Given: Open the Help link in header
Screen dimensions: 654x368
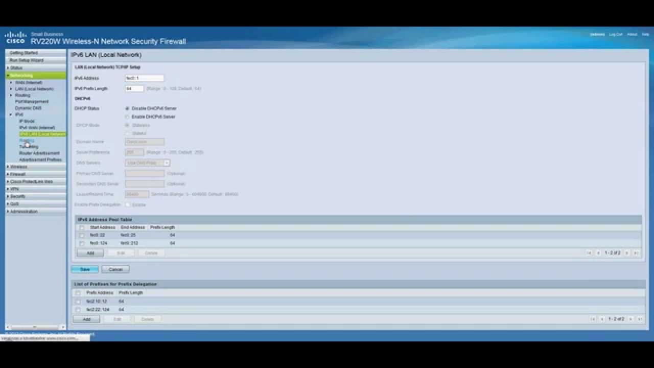Looking at the screenshot, I should coord(645,34).
